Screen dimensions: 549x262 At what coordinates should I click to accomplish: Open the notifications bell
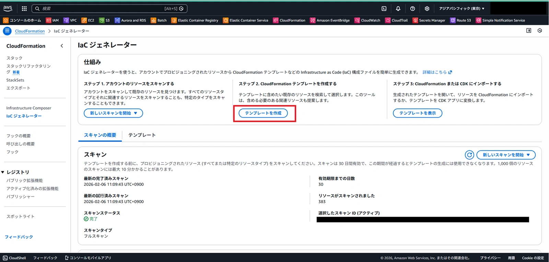pyautogui.click(x=398, y=9)
